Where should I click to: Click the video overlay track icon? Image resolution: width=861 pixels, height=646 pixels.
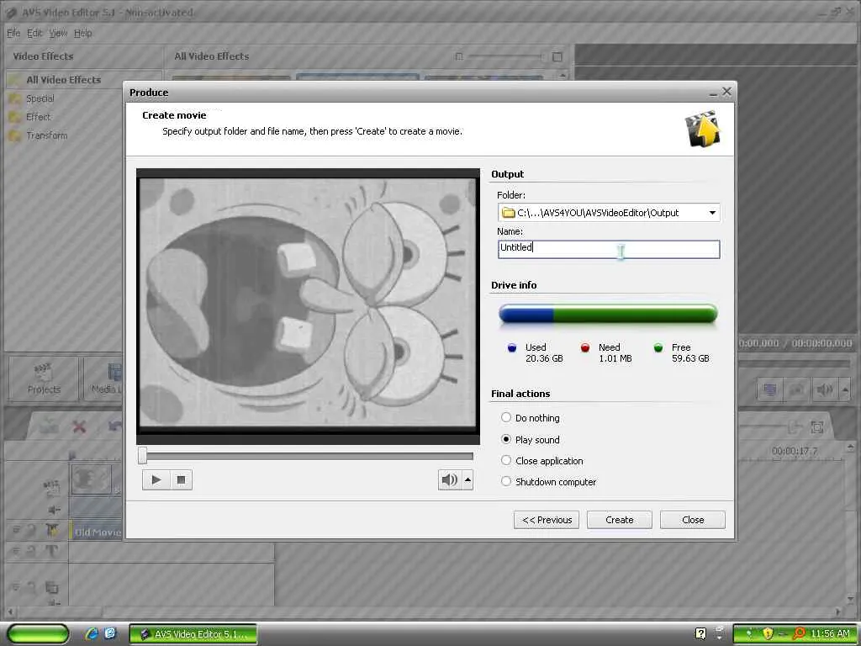(x=51, y=588)
